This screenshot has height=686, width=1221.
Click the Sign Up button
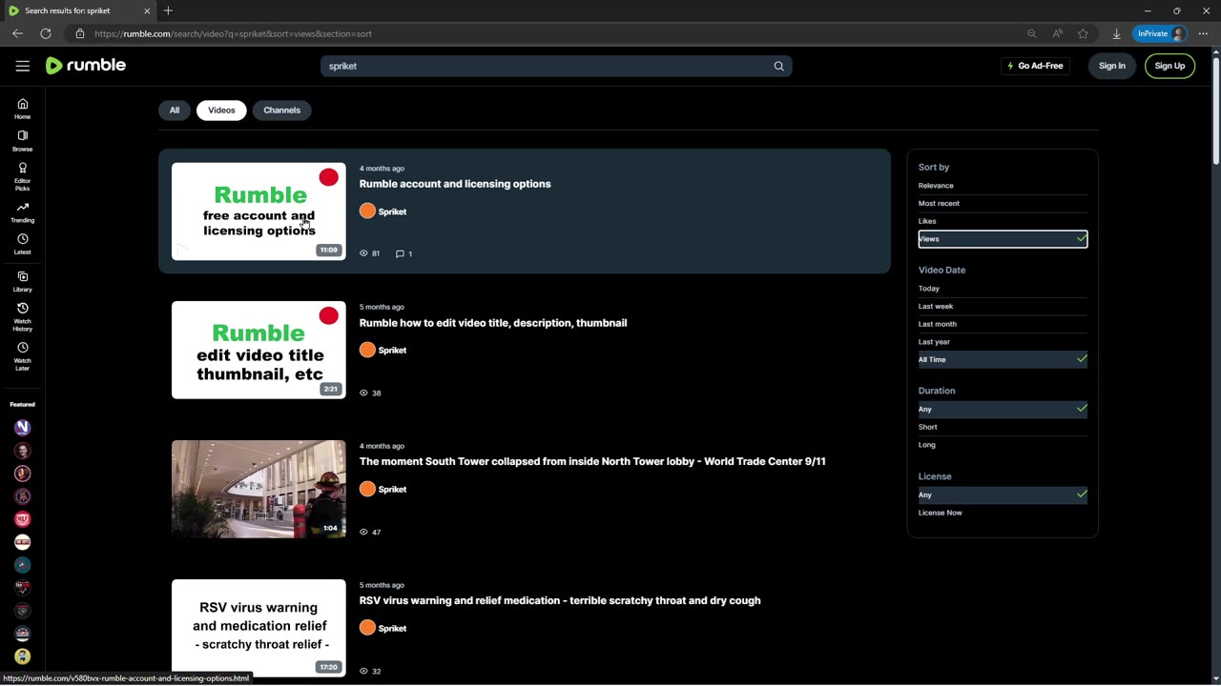click(x=1169, y=66)
